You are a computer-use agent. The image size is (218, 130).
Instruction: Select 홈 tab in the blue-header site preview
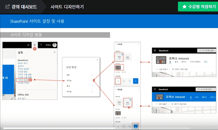click(191, 97)
